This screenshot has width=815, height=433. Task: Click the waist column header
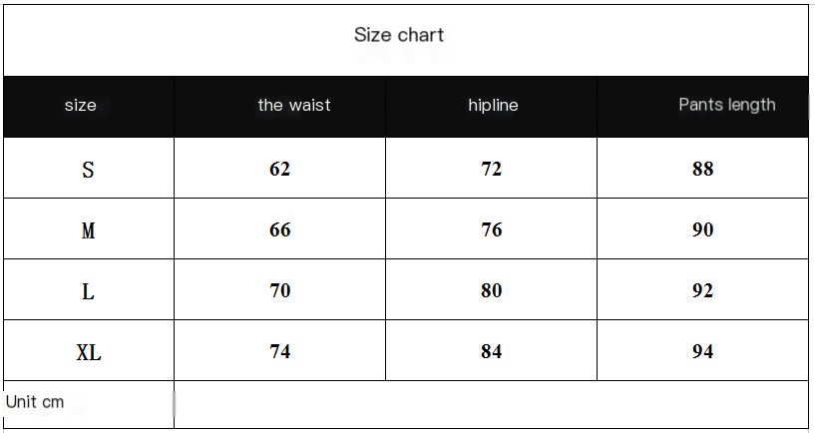(293, 105)
